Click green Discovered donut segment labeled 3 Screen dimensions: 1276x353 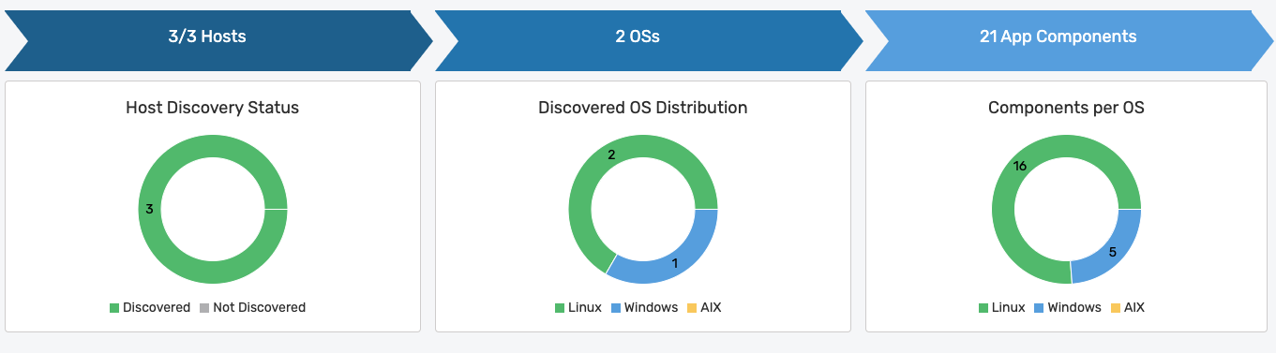(149, 210)
